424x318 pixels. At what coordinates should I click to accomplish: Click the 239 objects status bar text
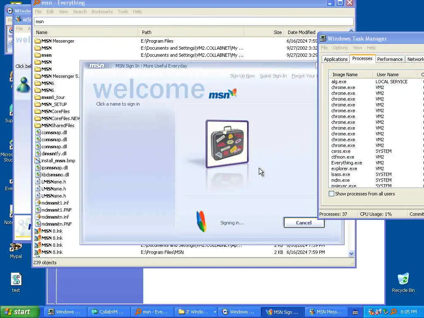(x=45, y=263)
